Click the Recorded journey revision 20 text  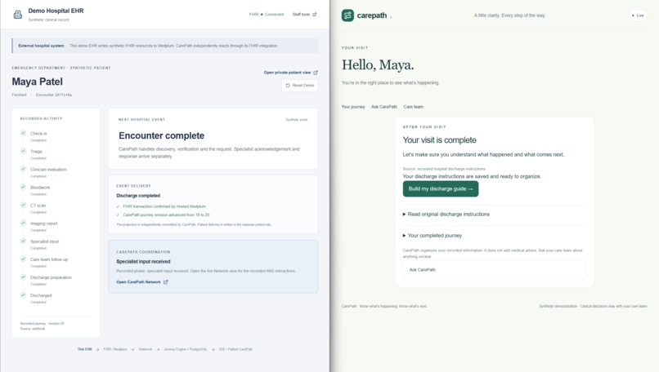(x=42, y=324)
